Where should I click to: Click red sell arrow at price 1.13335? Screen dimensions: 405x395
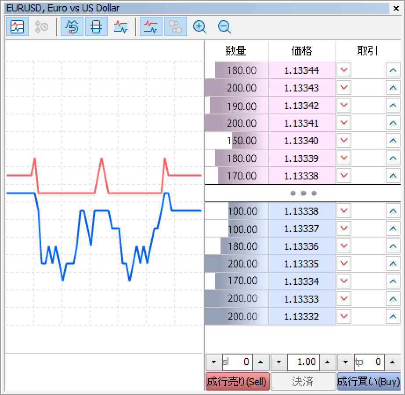click(x=344, y=263)
